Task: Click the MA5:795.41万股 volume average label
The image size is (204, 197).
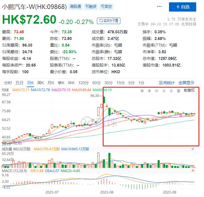Action: 47,149
